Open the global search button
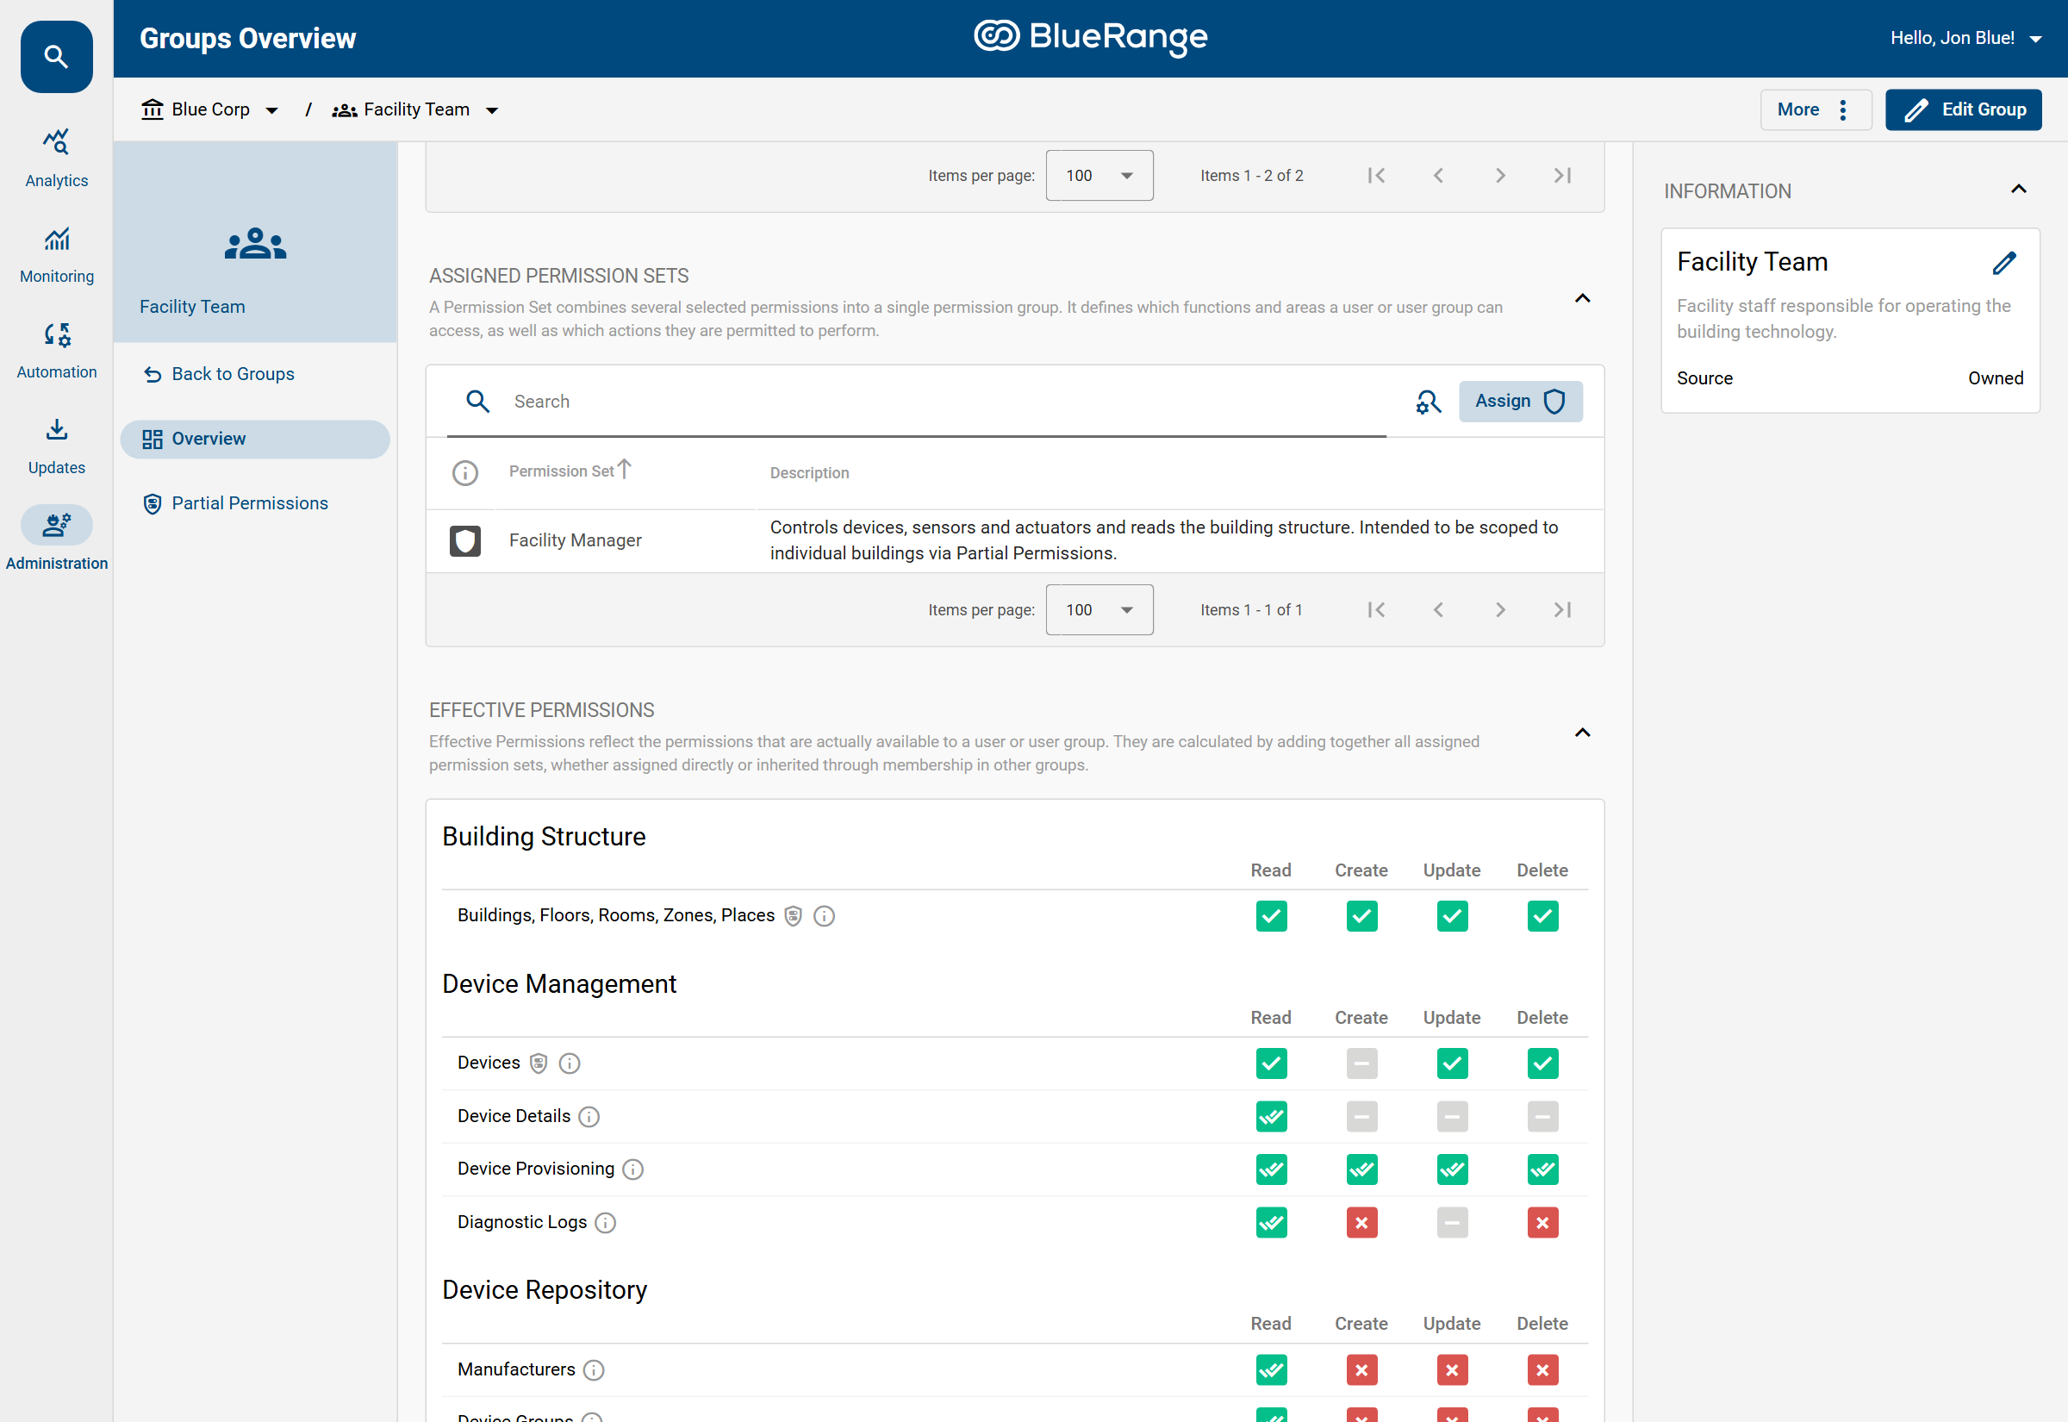The height and width of the screenshot is (1422, 2068). pyautogui.click(x=56, y=57)
